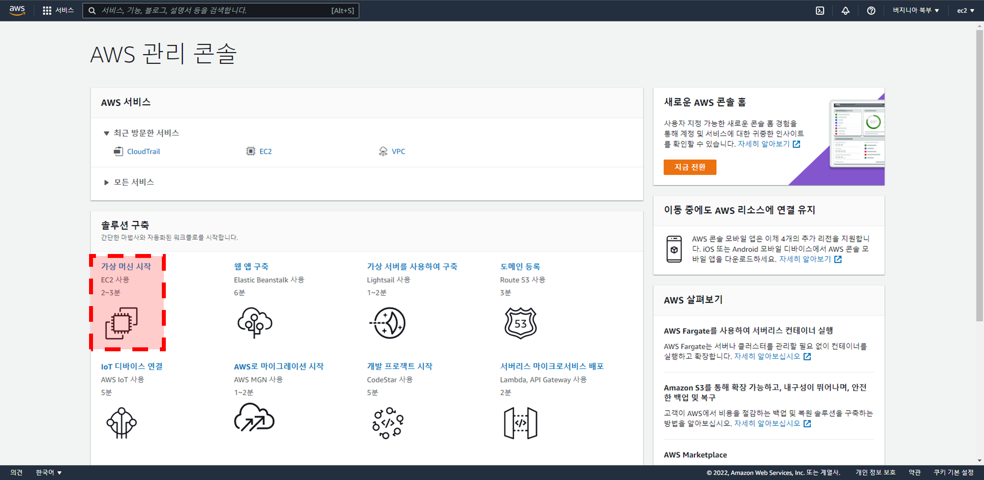Image resolution: width=984 pixels, height=480 pixels.
Task: Click AWS로 마이그레이션 시작 link
Action: 279,367
